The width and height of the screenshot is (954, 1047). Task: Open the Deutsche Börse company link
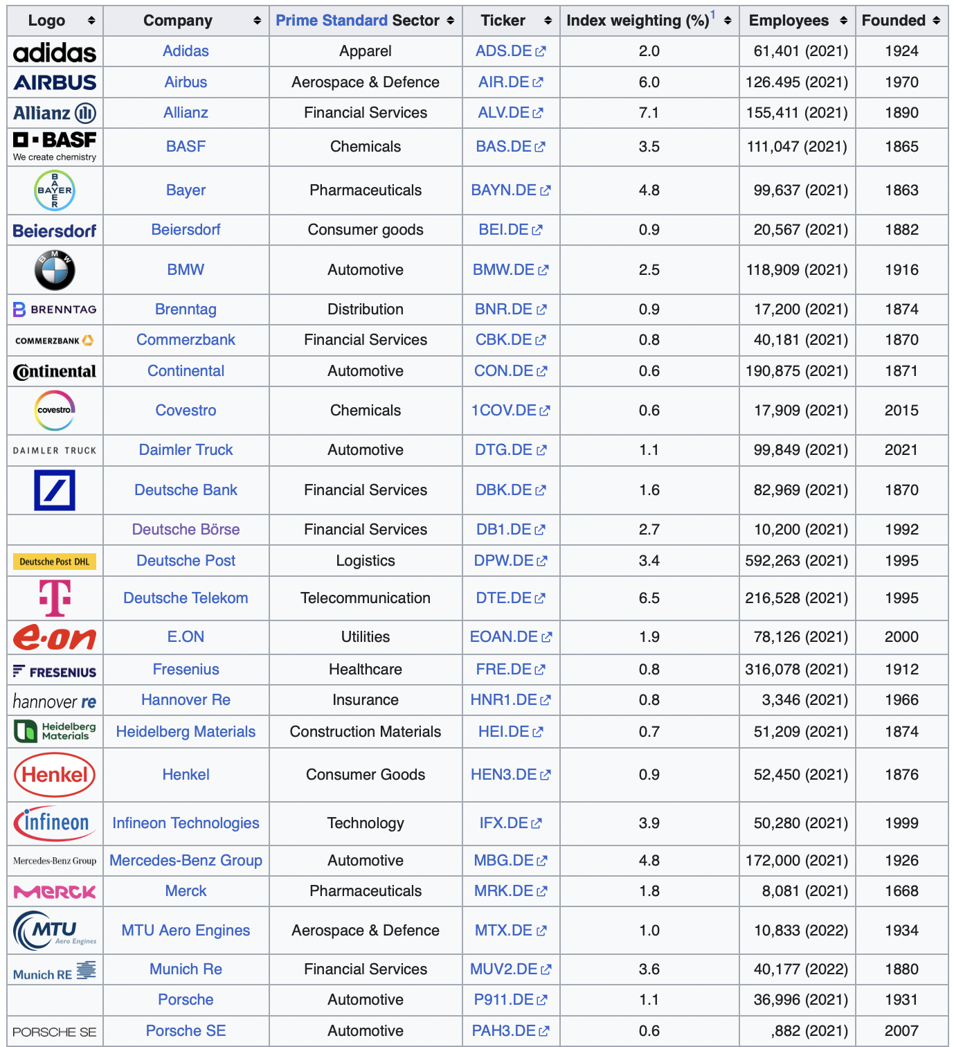(x=186, y=530)
